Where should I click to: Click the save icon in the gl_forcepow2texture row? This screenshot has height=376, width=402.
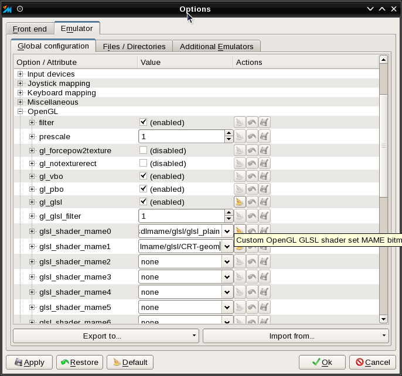tap(264, 150)
